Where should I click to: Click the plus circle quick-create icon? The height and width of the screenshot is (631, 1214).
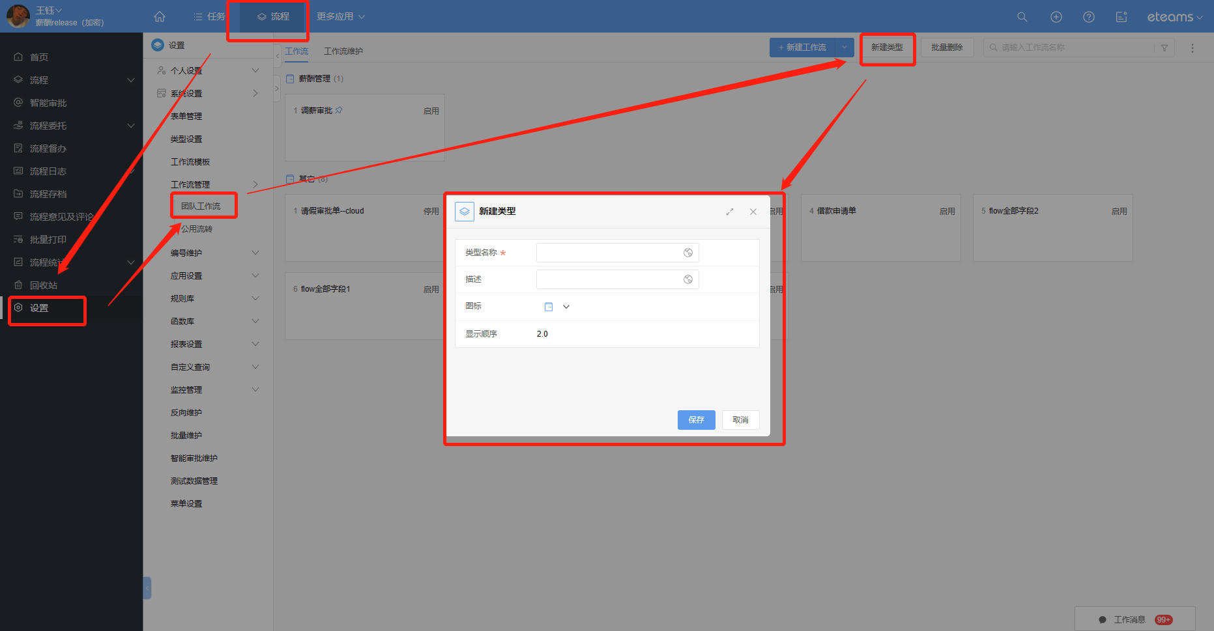(1056, 17)
